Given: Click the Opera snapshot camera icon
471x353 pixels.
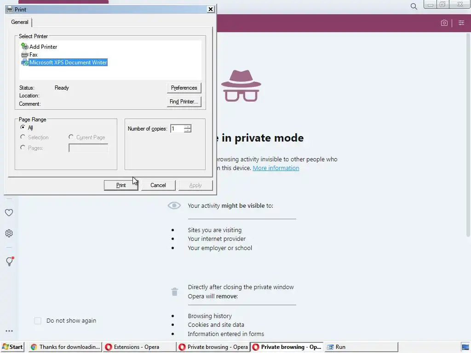Looking at the screenshot, I should (x=444, y=23).
